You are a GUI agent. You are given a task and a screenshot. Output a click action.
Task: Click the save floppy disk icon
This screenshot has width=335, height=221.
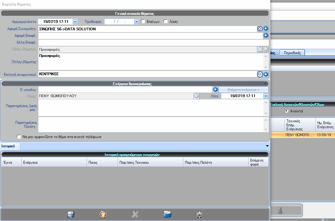pyautogui.click(x=71, y=214)
